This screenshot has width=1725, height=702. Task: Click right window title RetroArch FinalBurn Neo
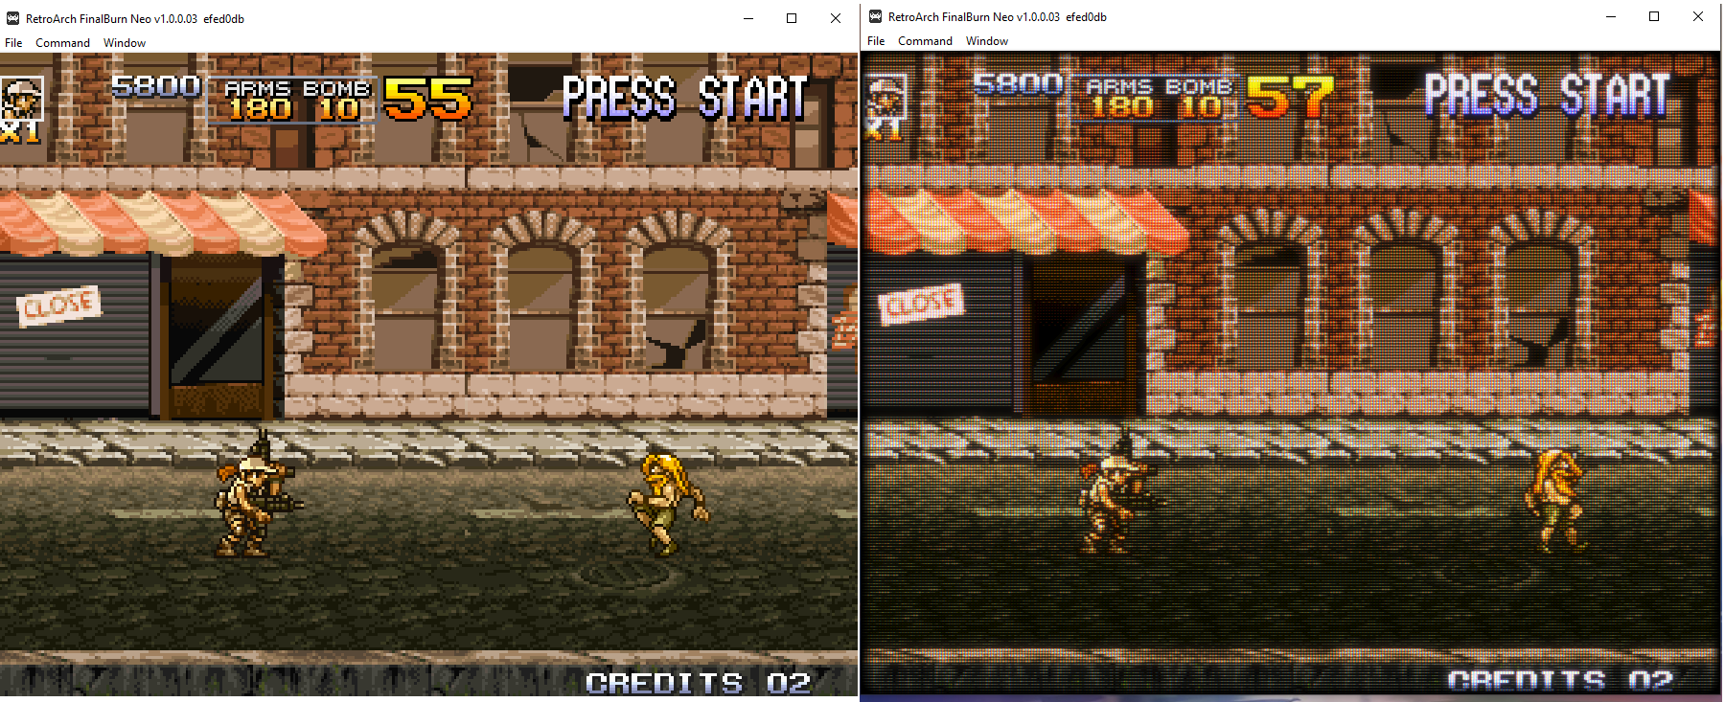pyautogui.click(x=998, y=16)
